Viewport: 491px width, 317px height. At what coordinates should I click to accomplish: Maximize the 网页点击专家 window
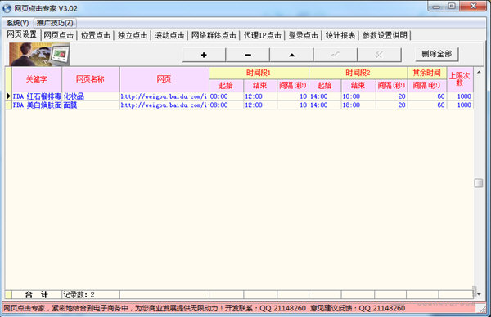tap(452, 7)
